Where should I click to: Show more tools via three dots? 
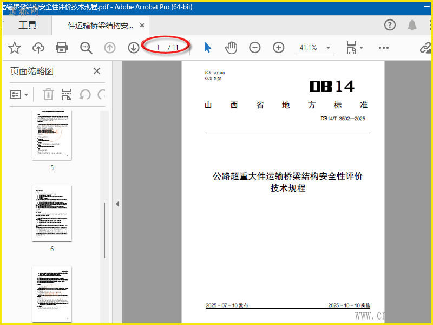(384, 48)
